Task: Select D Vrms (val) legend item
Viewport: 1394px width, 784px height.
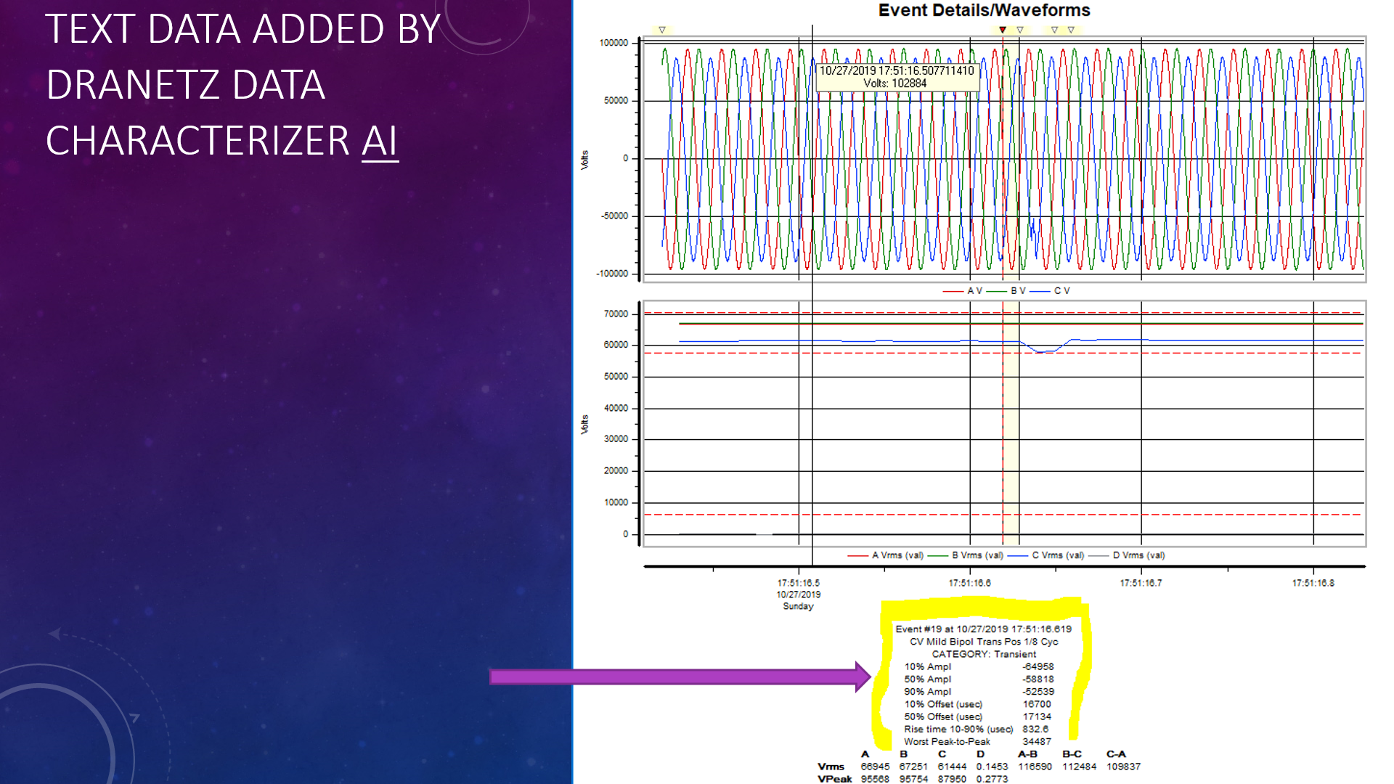Action: point(1138,555)
